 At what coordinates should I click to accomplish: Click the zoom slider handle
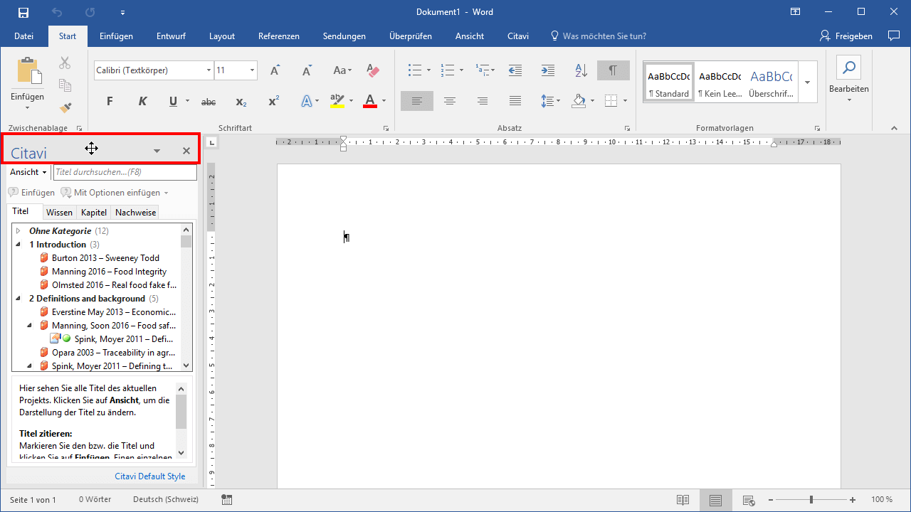pos(811,500)
